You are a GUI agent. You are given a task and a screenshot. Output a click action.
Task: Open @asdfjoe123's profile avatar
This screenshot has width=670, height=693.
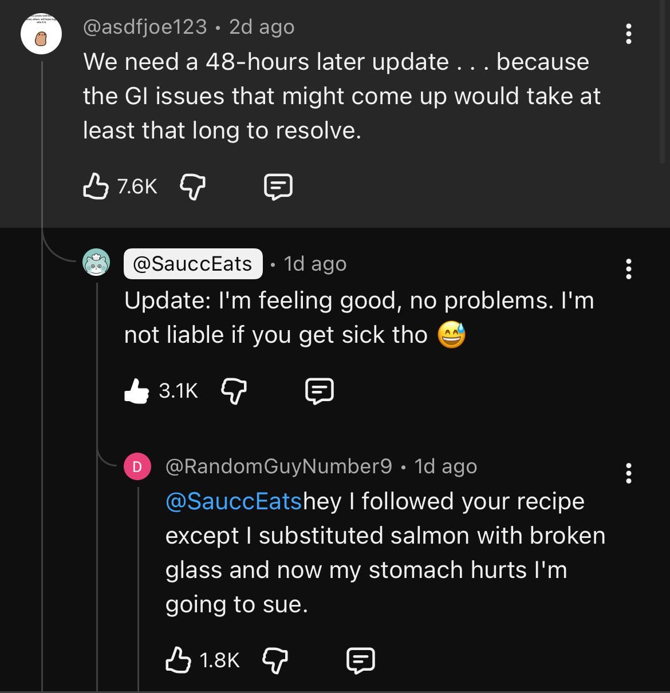click(x=41, y=34)
